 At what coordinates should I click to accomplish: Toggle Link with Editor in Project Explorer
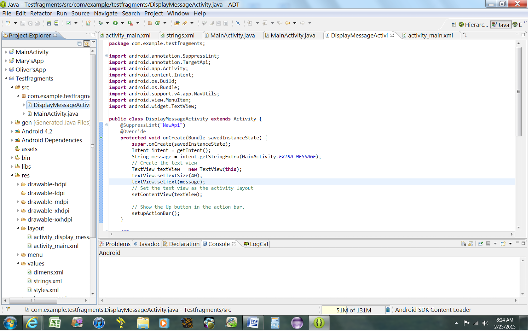click(x=86, y=44)
